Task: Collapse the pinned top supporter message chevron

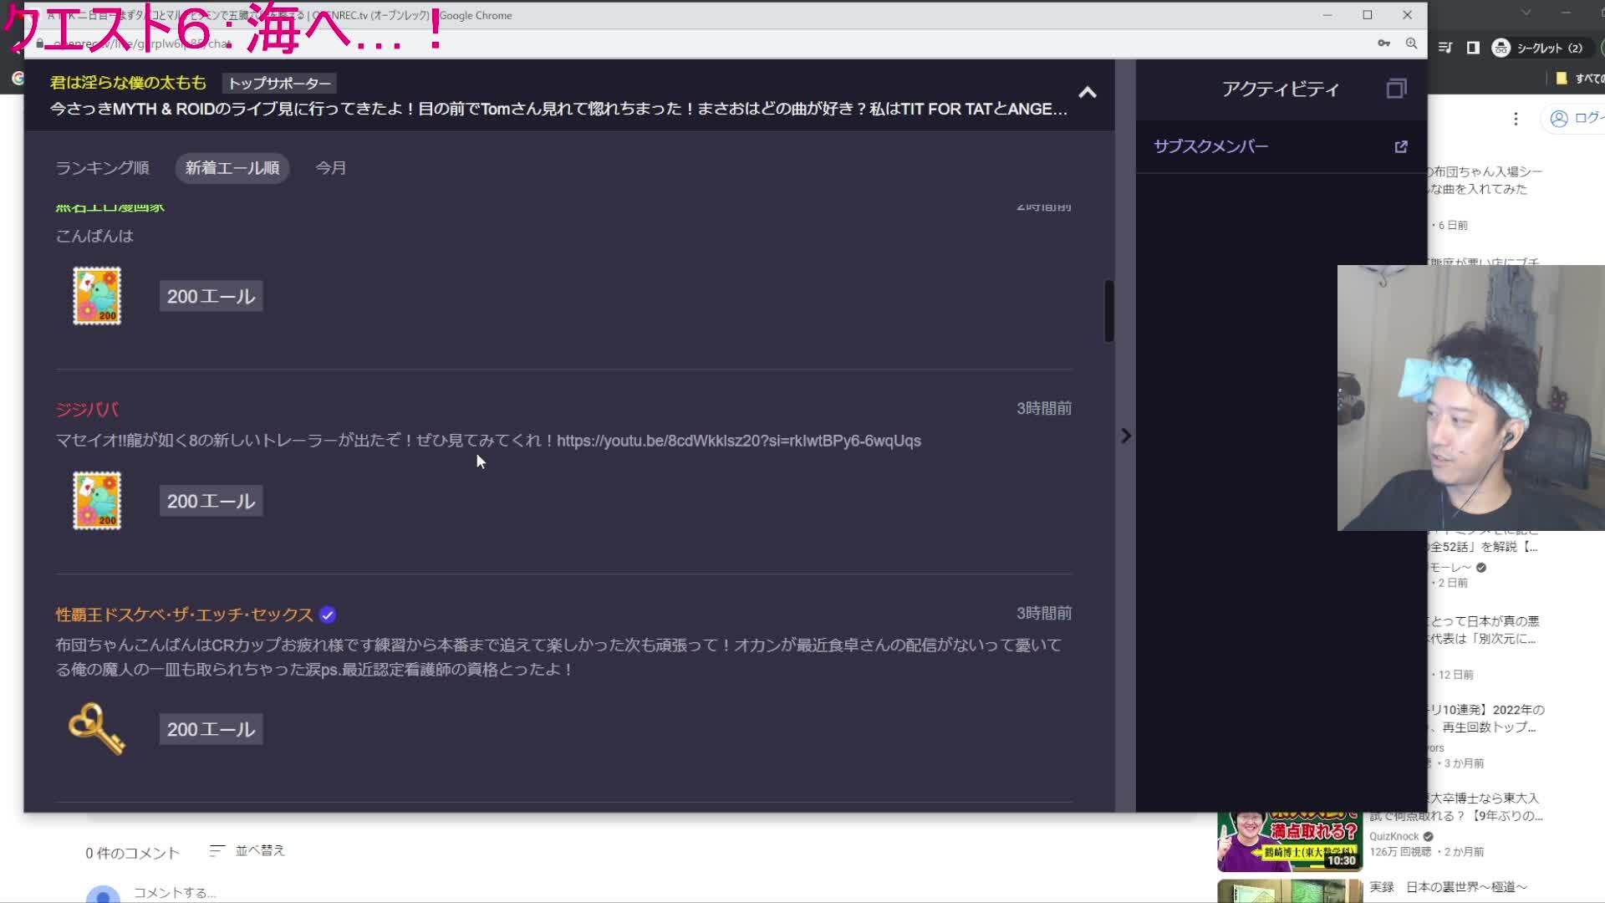Action: [x=1087, y=93]
